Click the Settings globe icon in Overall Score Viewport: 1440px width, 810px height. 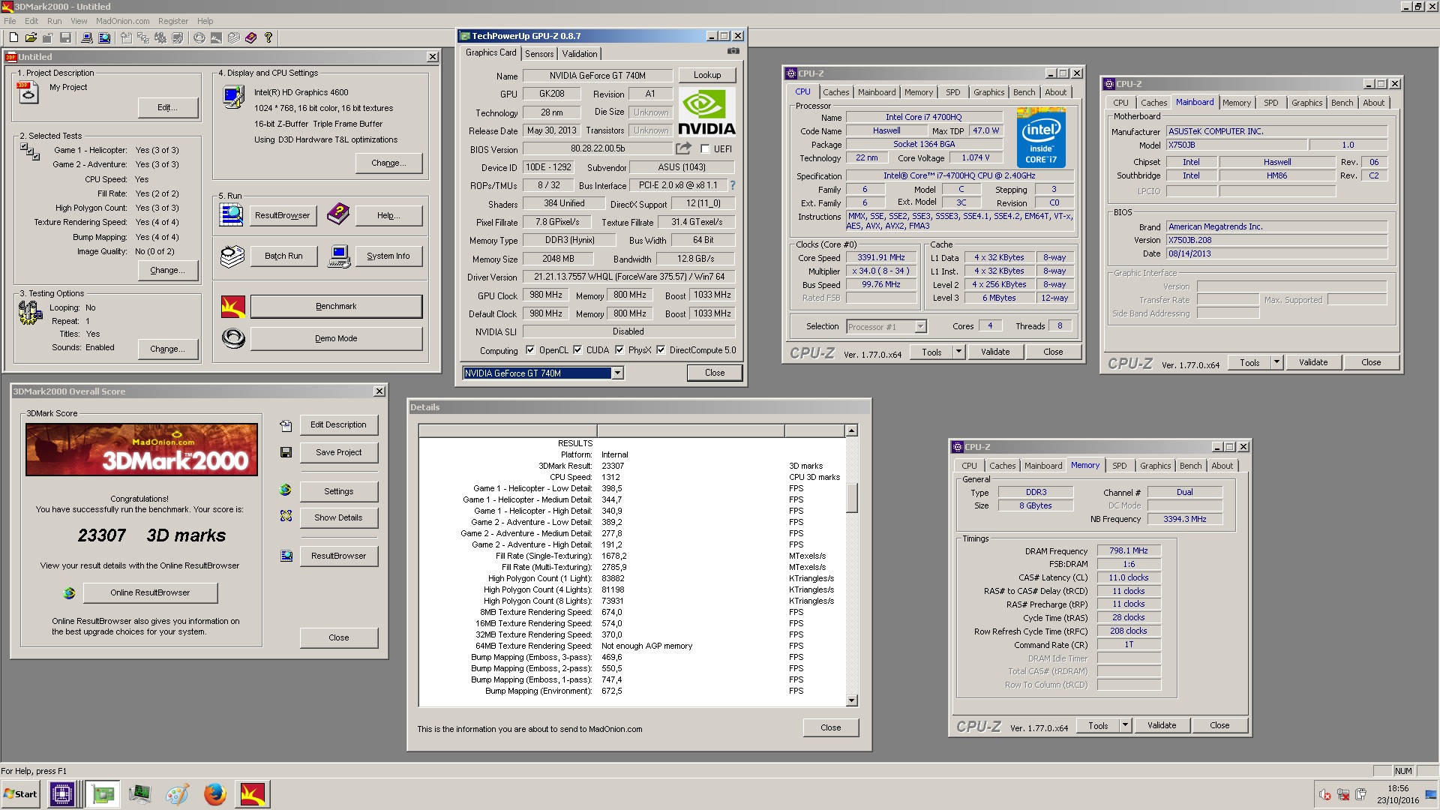pos(285,490)
